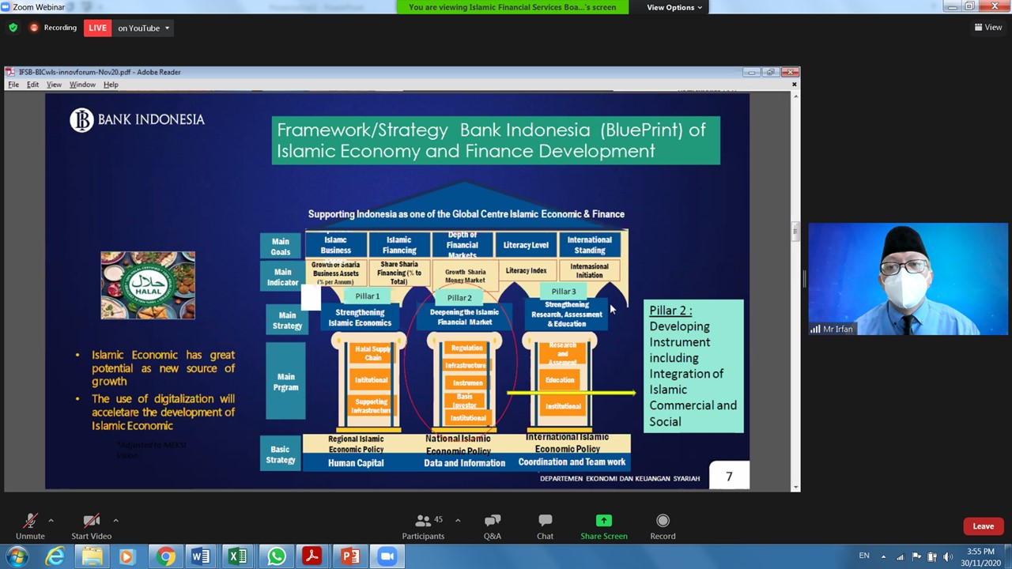Open the Participants panel
The width and height of the screenshot is (1012, 569).
tap(423, 526)
